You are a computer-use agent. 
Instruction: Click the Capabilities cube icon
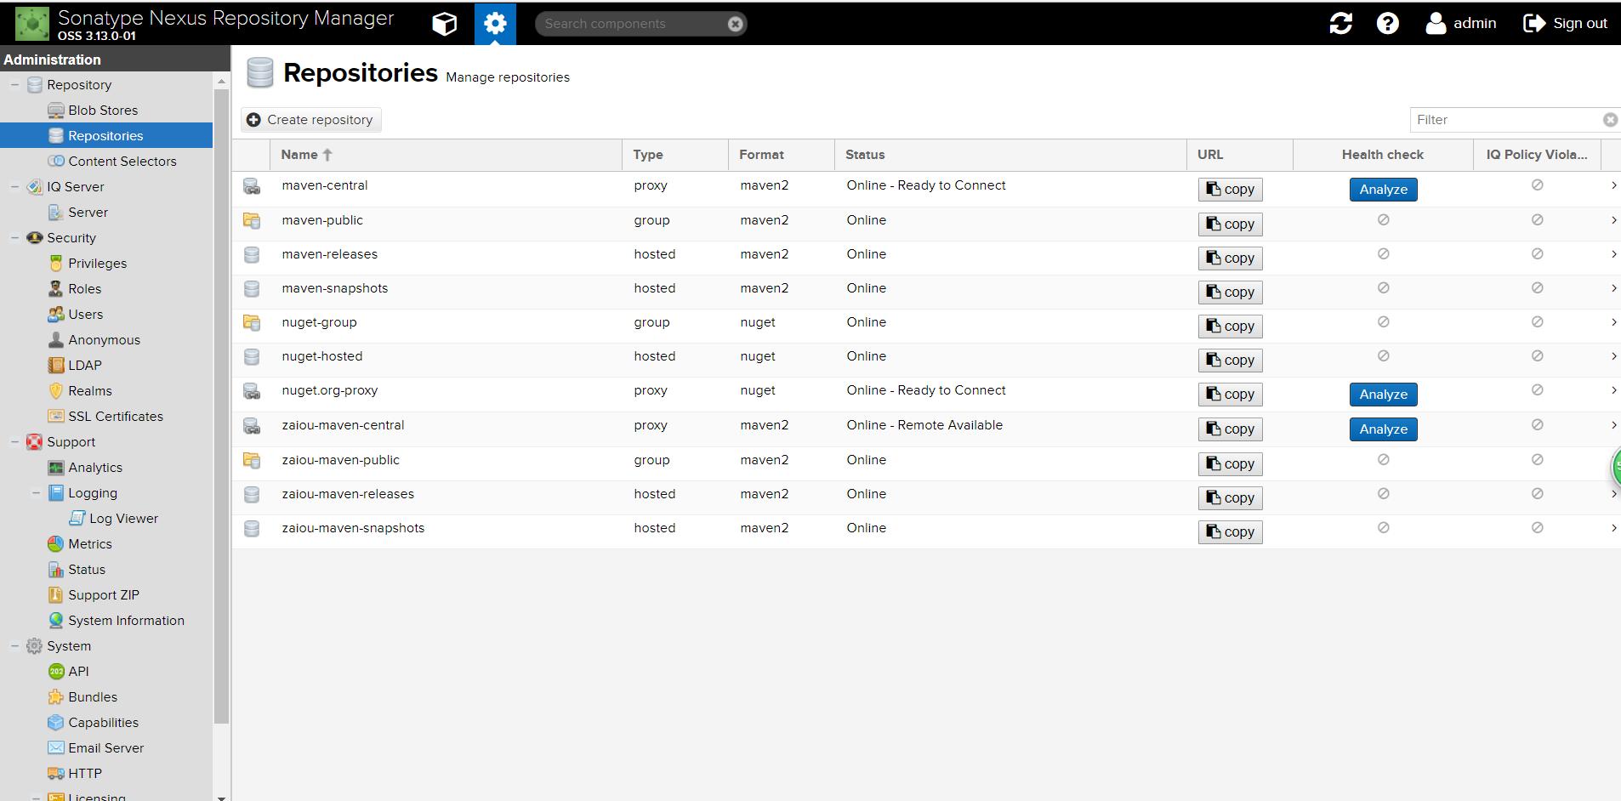56,723
